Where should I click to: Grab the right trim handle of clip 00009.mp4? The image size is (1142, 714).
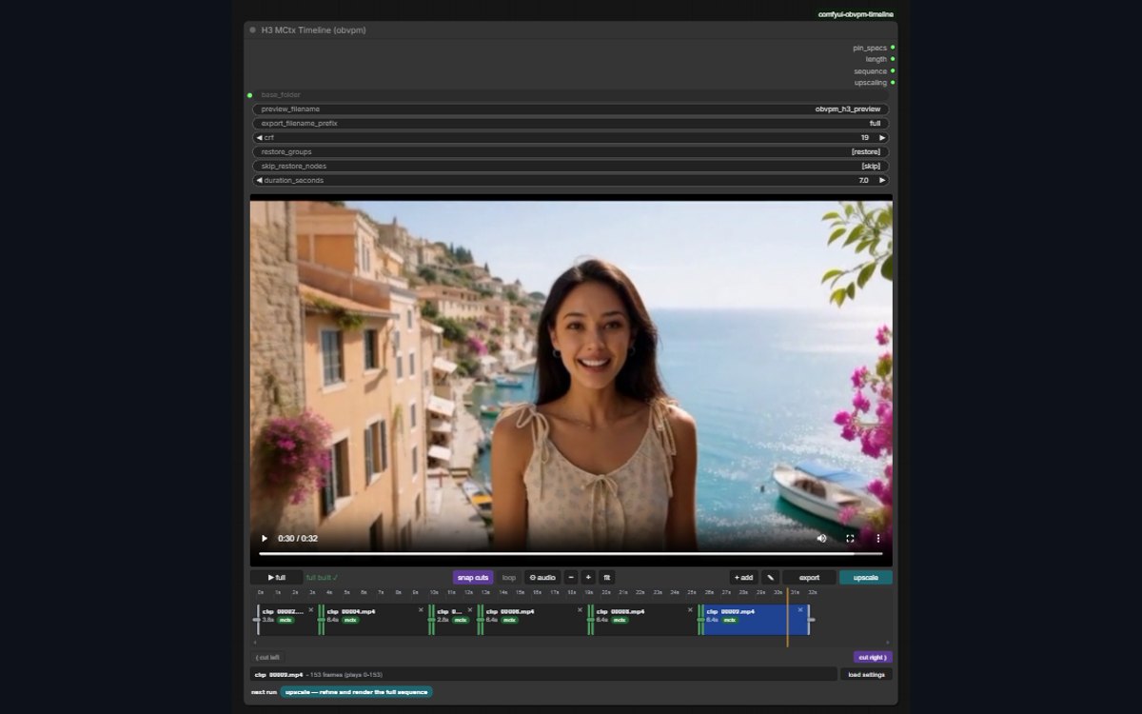(x=810, y=620)
